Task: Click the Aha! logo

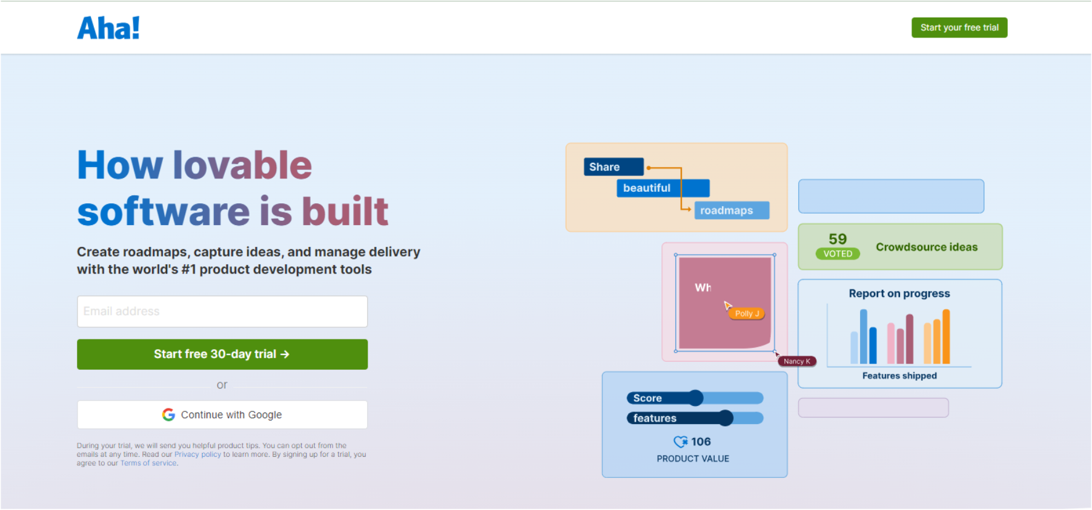Action: coord(108,28)
